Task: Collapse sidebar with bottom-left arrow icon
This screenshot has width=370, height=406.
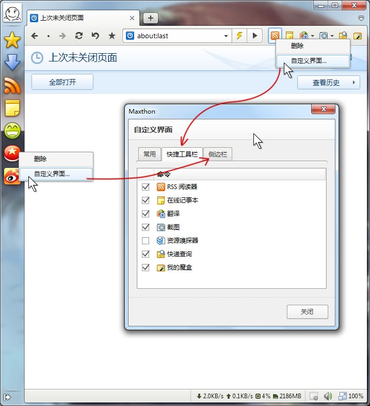Action: (7, 397)
